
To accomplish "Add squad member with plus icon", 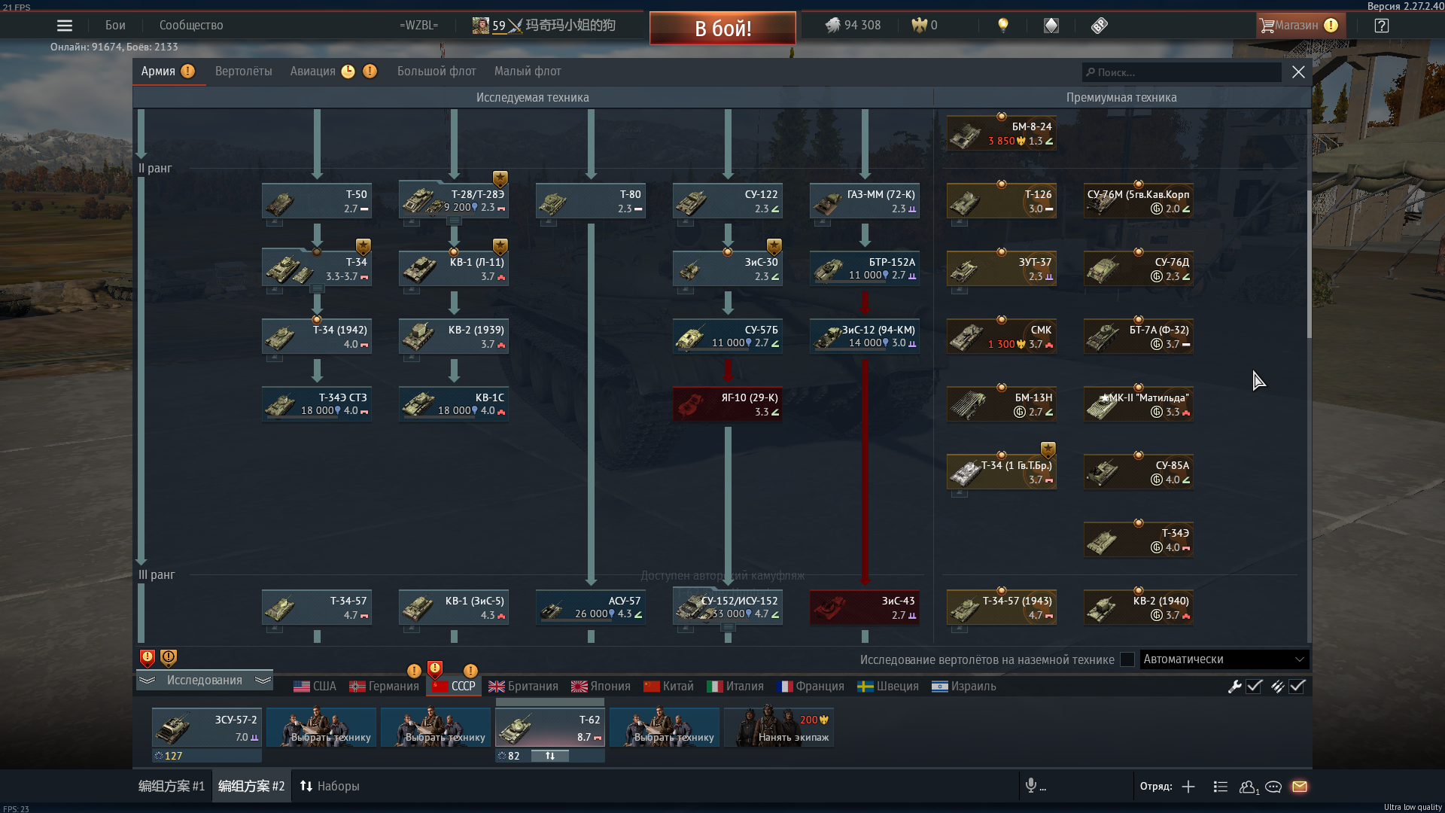I will click(1188, 787).
